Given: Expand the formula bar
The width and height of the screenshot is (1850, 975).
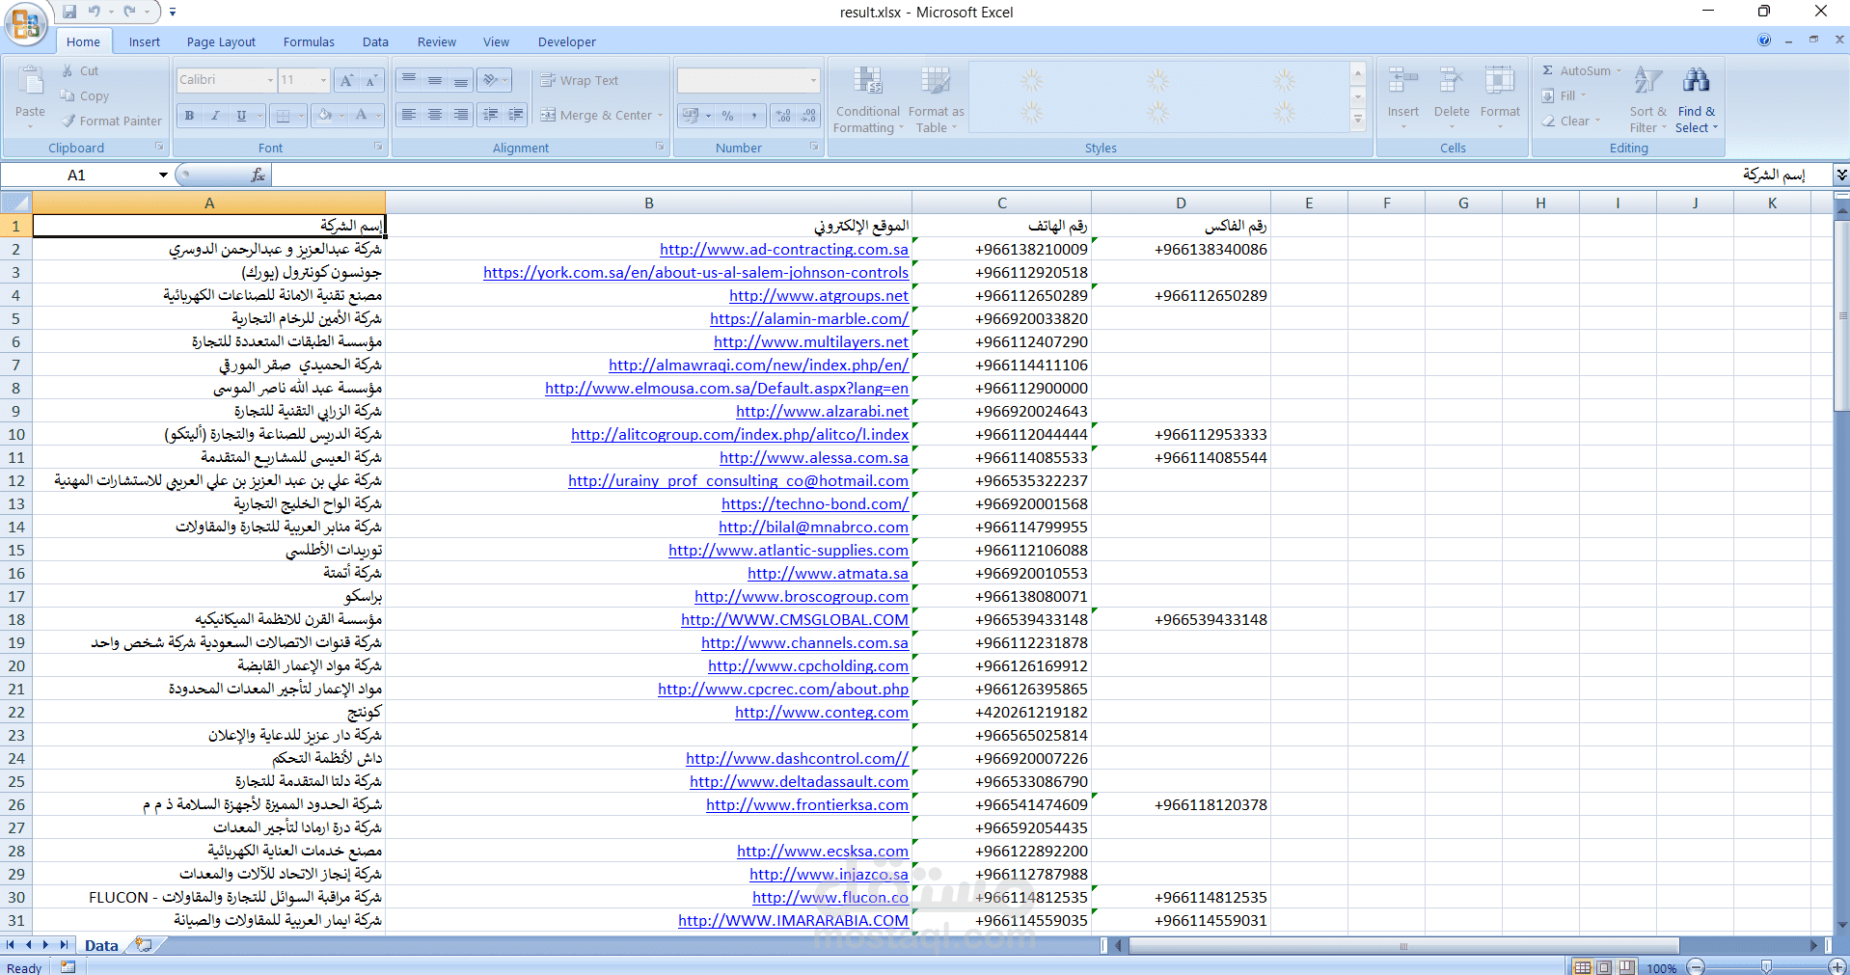Looking at the screenshot, I should coord(1840,175).
